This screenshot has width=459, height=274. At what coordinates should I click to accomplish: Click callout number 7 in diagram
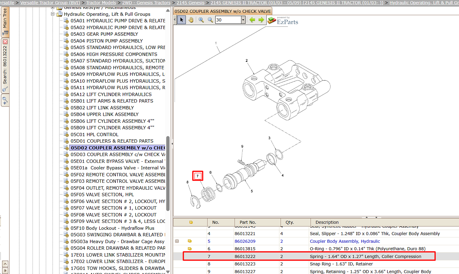[198, 176]
